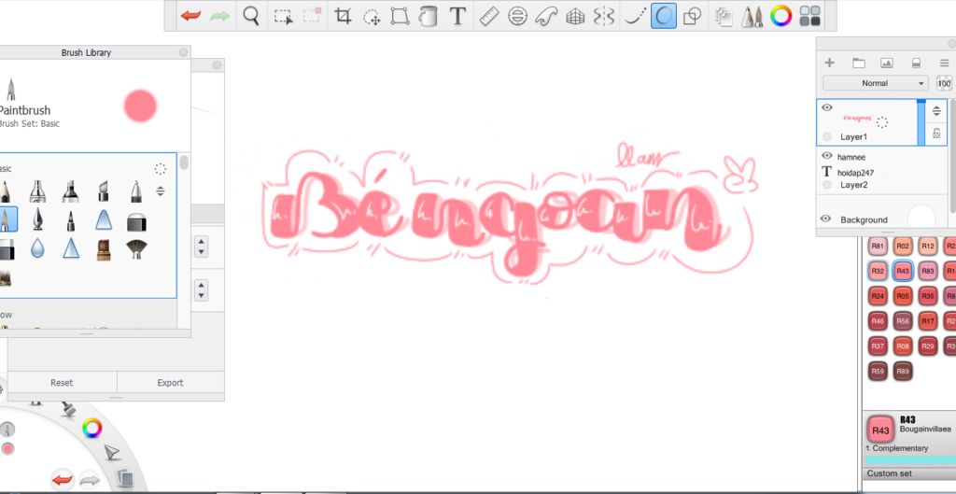Viewport: 956px width, 494px height.
Task: Click the Reset button
Action: pos(62,382)
